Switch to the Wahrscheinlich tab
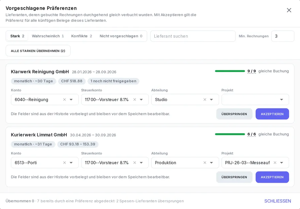The width and height of the screenshot is (300, 209). (x=48, y=36)
